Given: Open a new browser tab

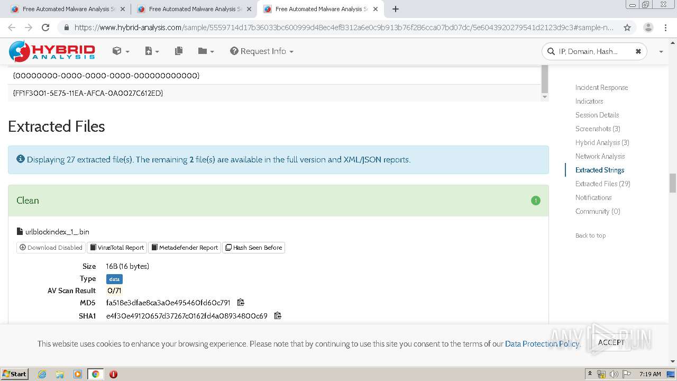Looking at the screenshot, I should coord(395,9).
